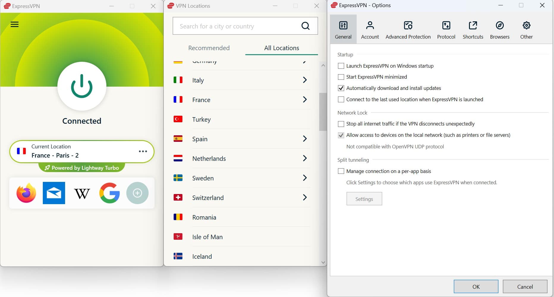554x297 pixels.
Task: Close the ExpressVPN Options window
Action: (x=542, y=5)
